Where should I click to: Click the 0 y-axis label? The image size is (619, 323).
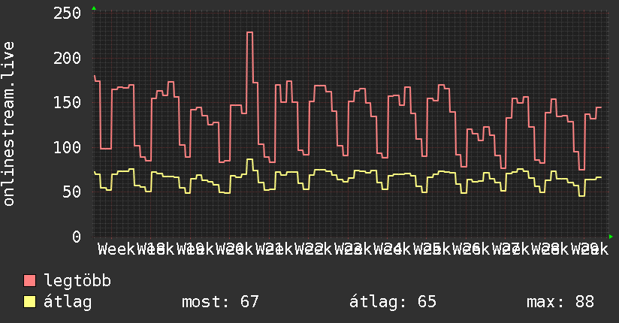(x=77, y=237)
